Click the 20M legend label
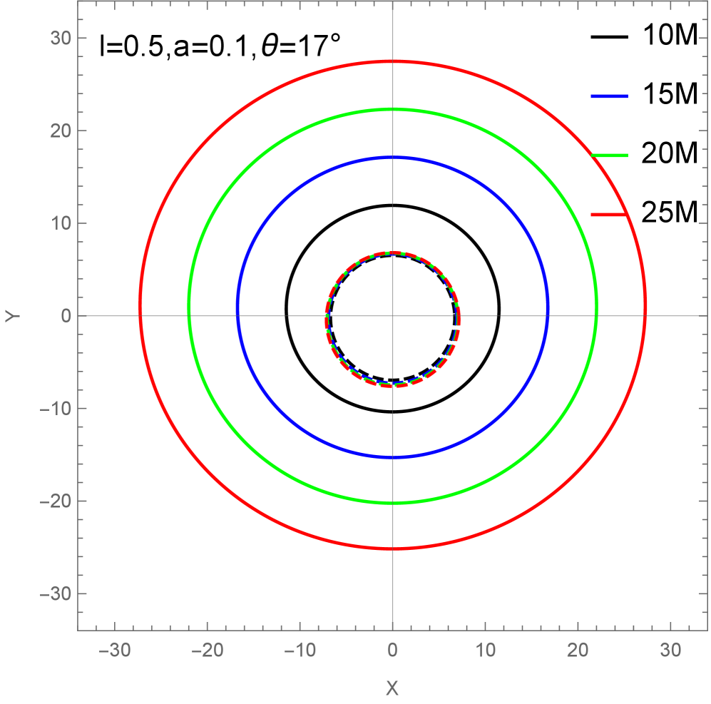Image resolution: width=711 pixels, height=704 pixels. (x=670, y=153)
